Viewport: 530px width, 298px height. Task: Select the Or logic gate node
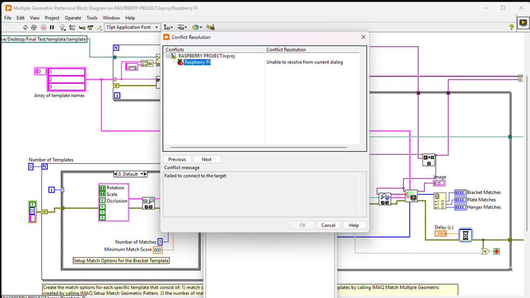pos(485,251)
